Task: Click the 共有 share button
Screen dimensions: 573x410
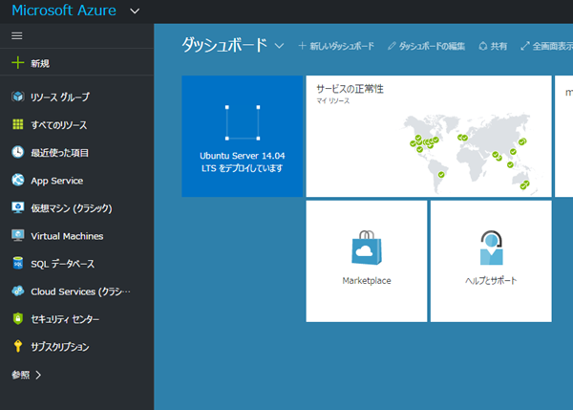Action: [x=493, y=46]
